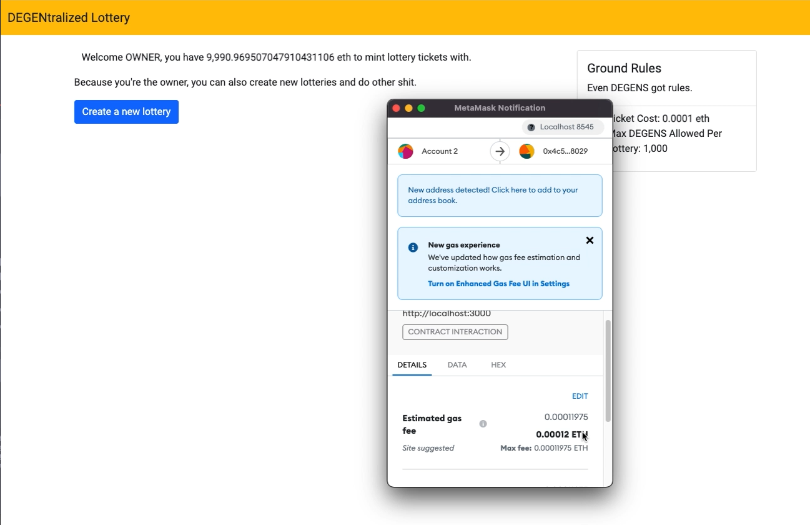Click the Estimated gas fee info icon

point(483,424)
